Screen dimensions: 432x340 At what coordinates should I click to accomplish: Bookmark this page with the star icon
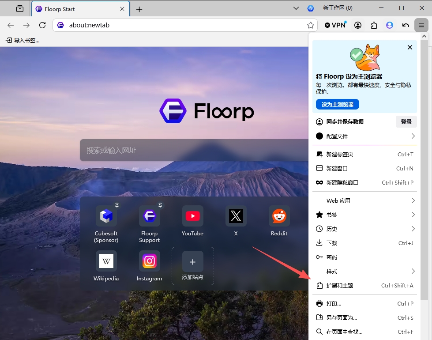pos(311,25)
